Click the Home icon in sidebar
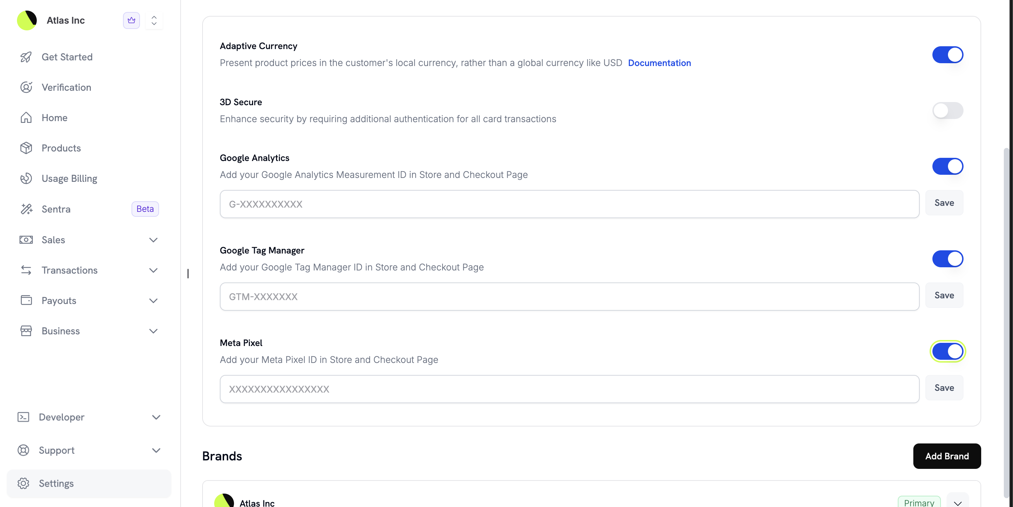1013x507 pixels. [26, 118]
